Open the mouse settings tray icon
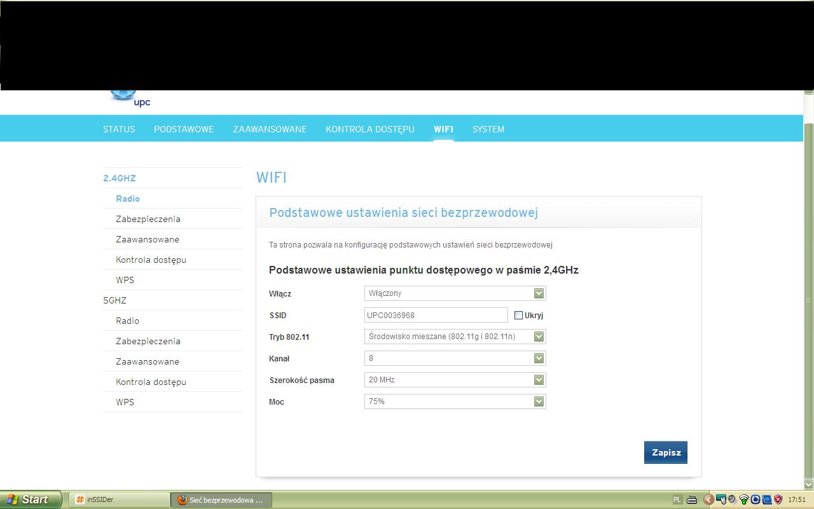 point(721,499)
